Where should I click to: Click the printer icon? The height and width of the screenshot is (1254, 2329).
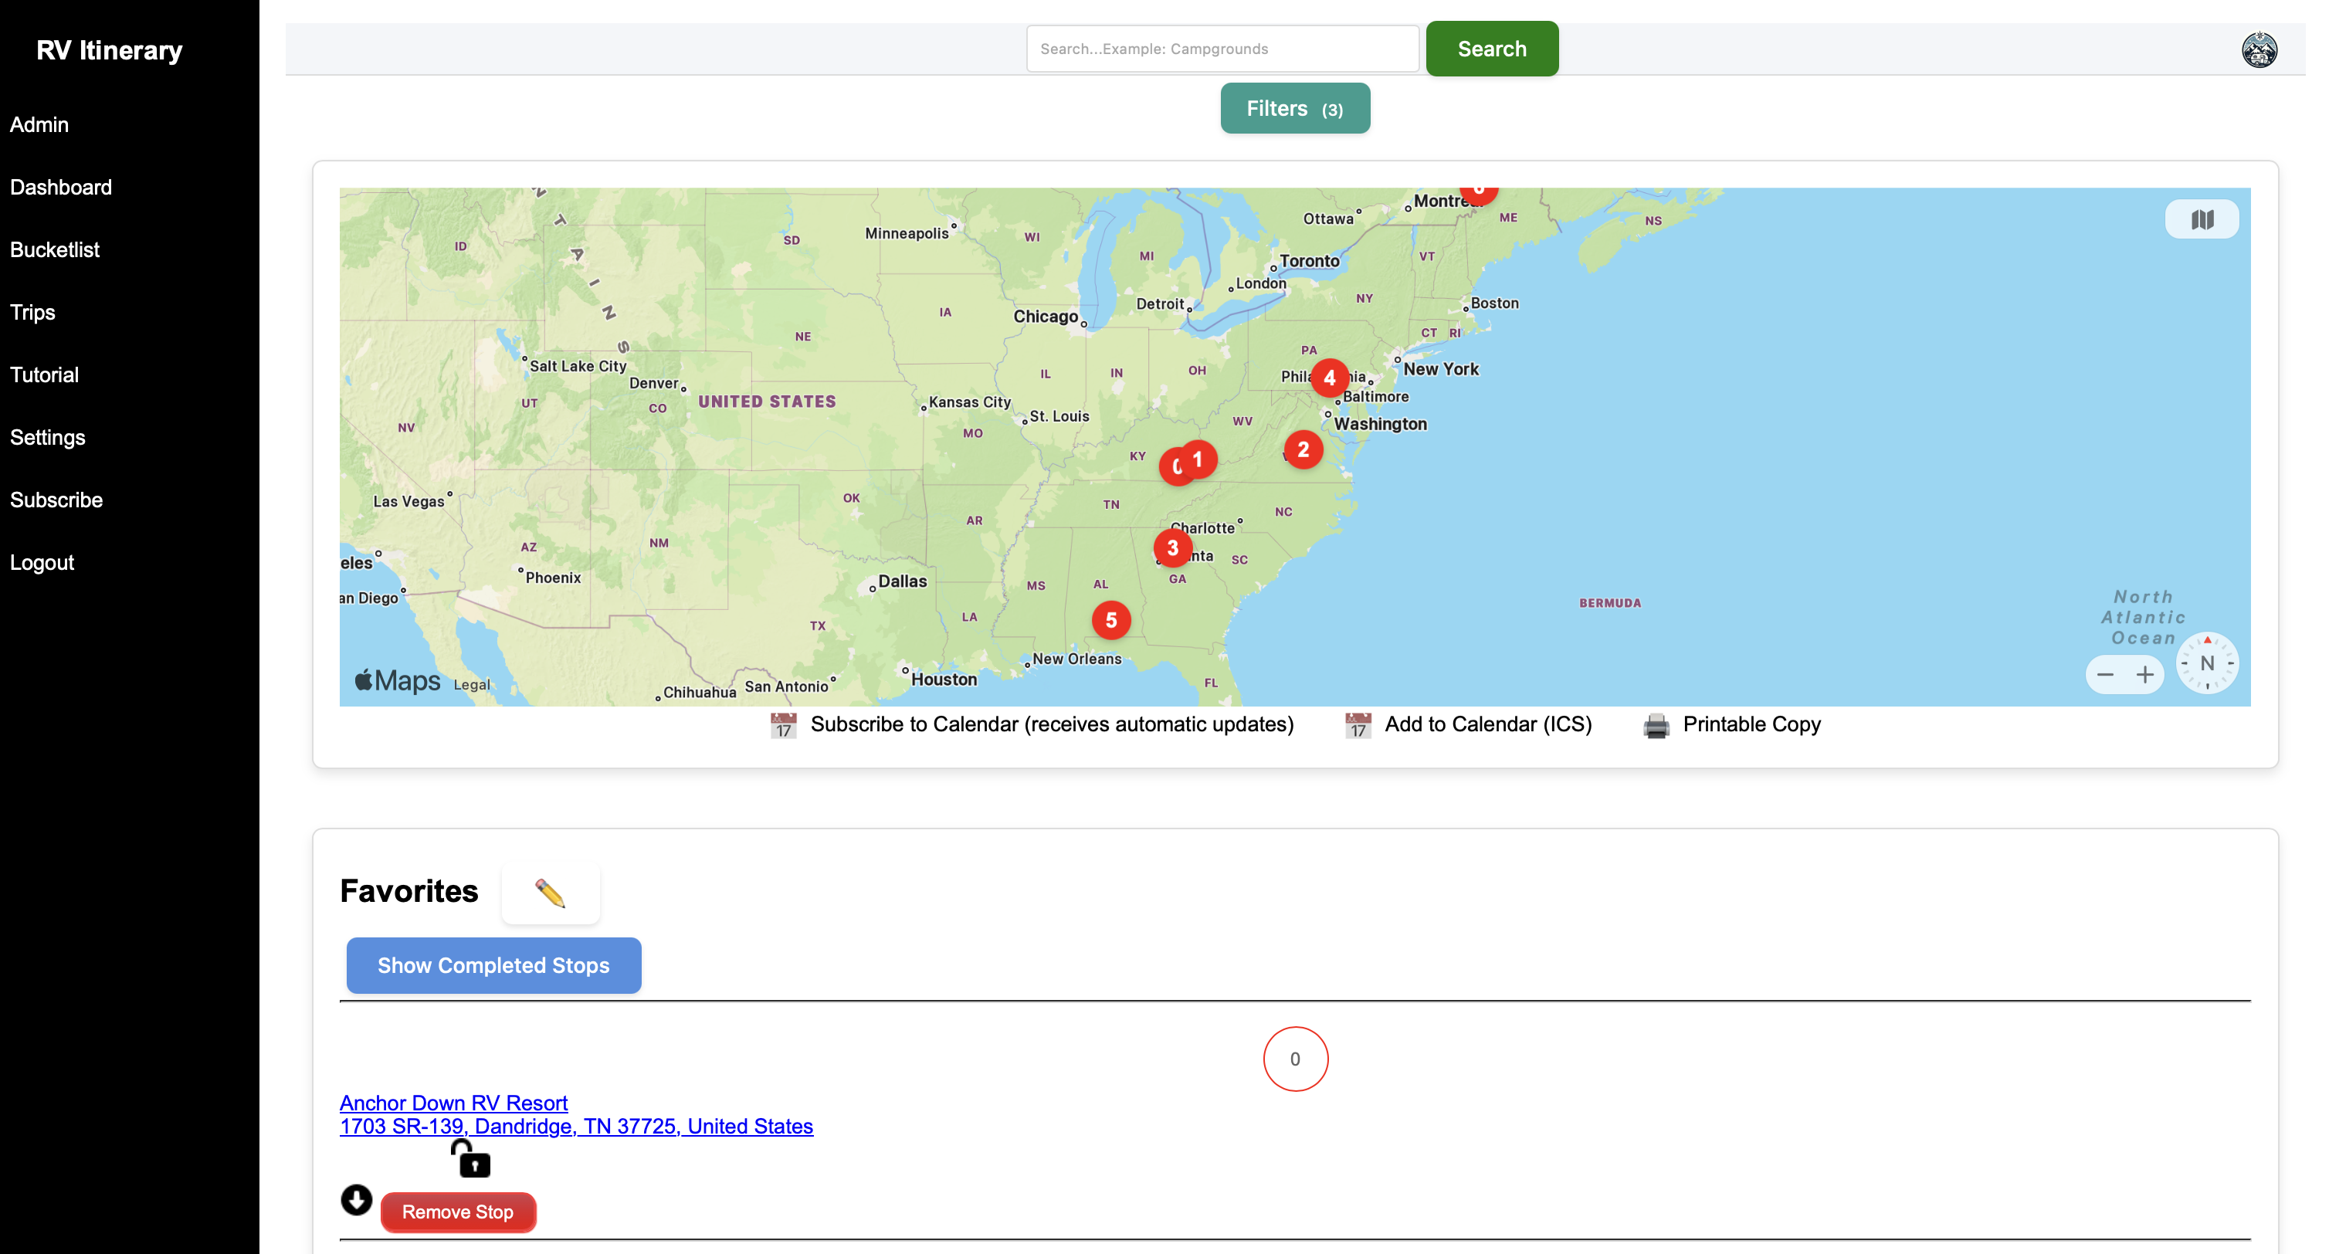[x=1656, y=725]
